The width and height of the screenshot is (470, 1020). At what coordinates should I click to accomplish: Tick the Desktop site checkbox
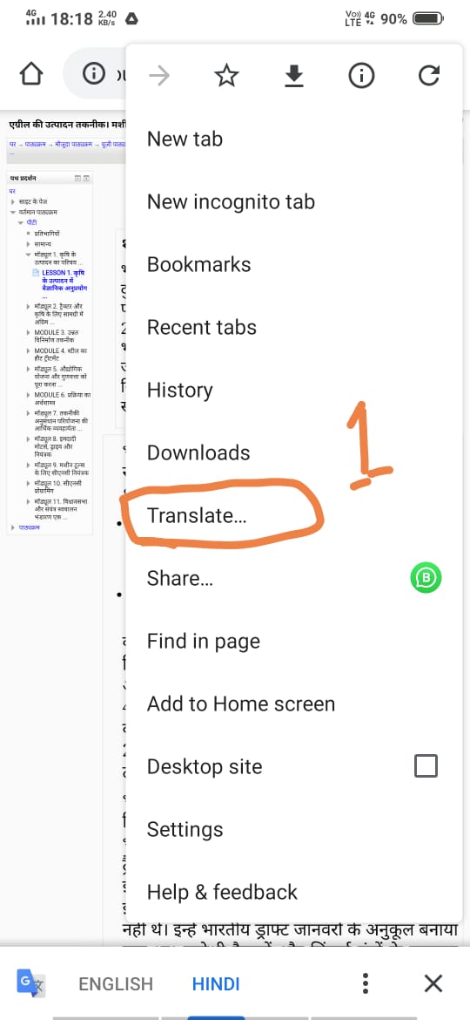pos(426,766)
